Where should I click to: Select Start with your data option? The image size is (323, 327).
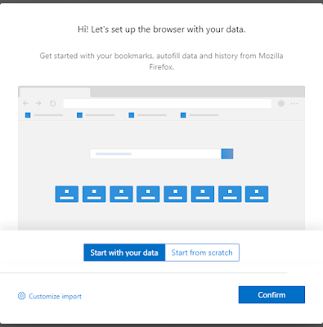(x=124, y=253)
